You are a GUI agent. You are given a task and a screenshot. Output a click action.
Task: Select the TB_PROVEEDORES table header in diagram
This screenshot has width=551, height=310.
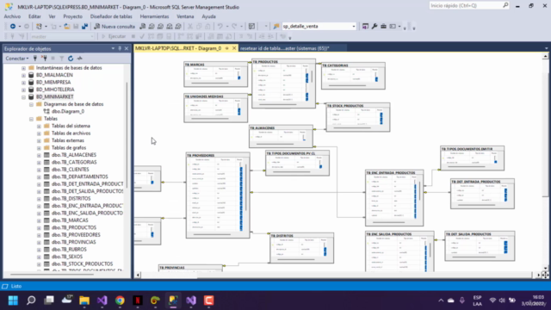pyautogui.click(x=218, y=155)
